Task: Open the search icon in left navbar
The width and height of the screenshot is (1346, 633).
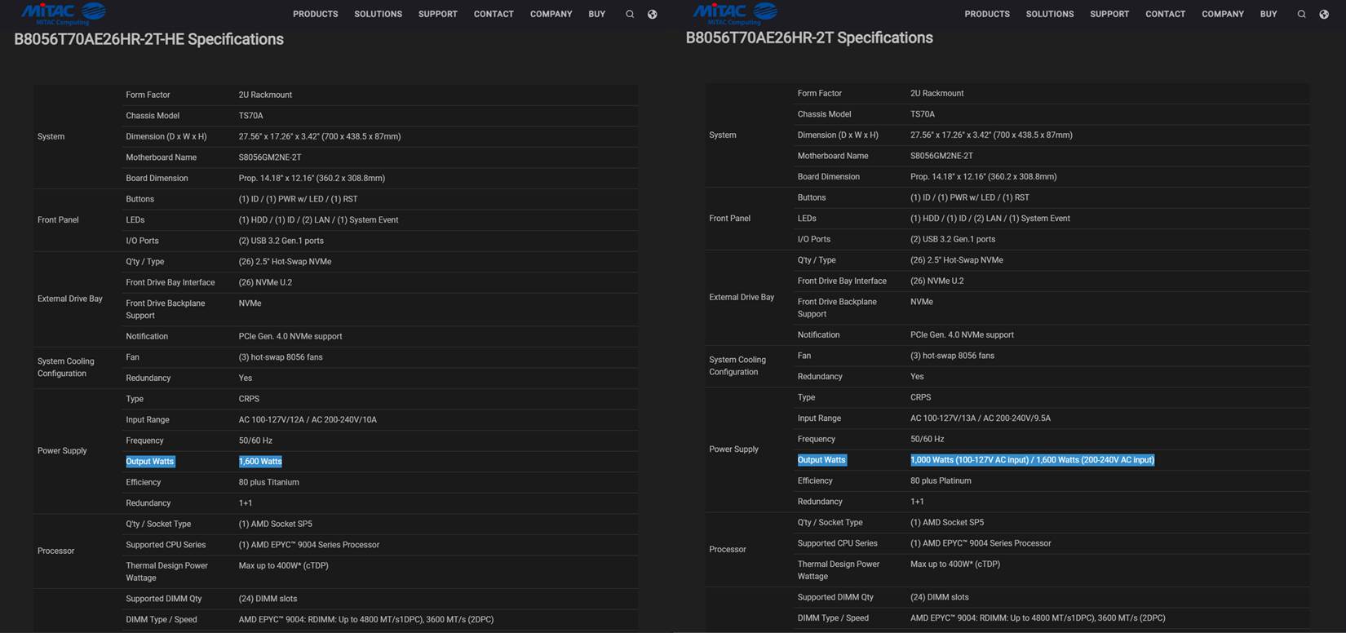Action: point(630,14)
